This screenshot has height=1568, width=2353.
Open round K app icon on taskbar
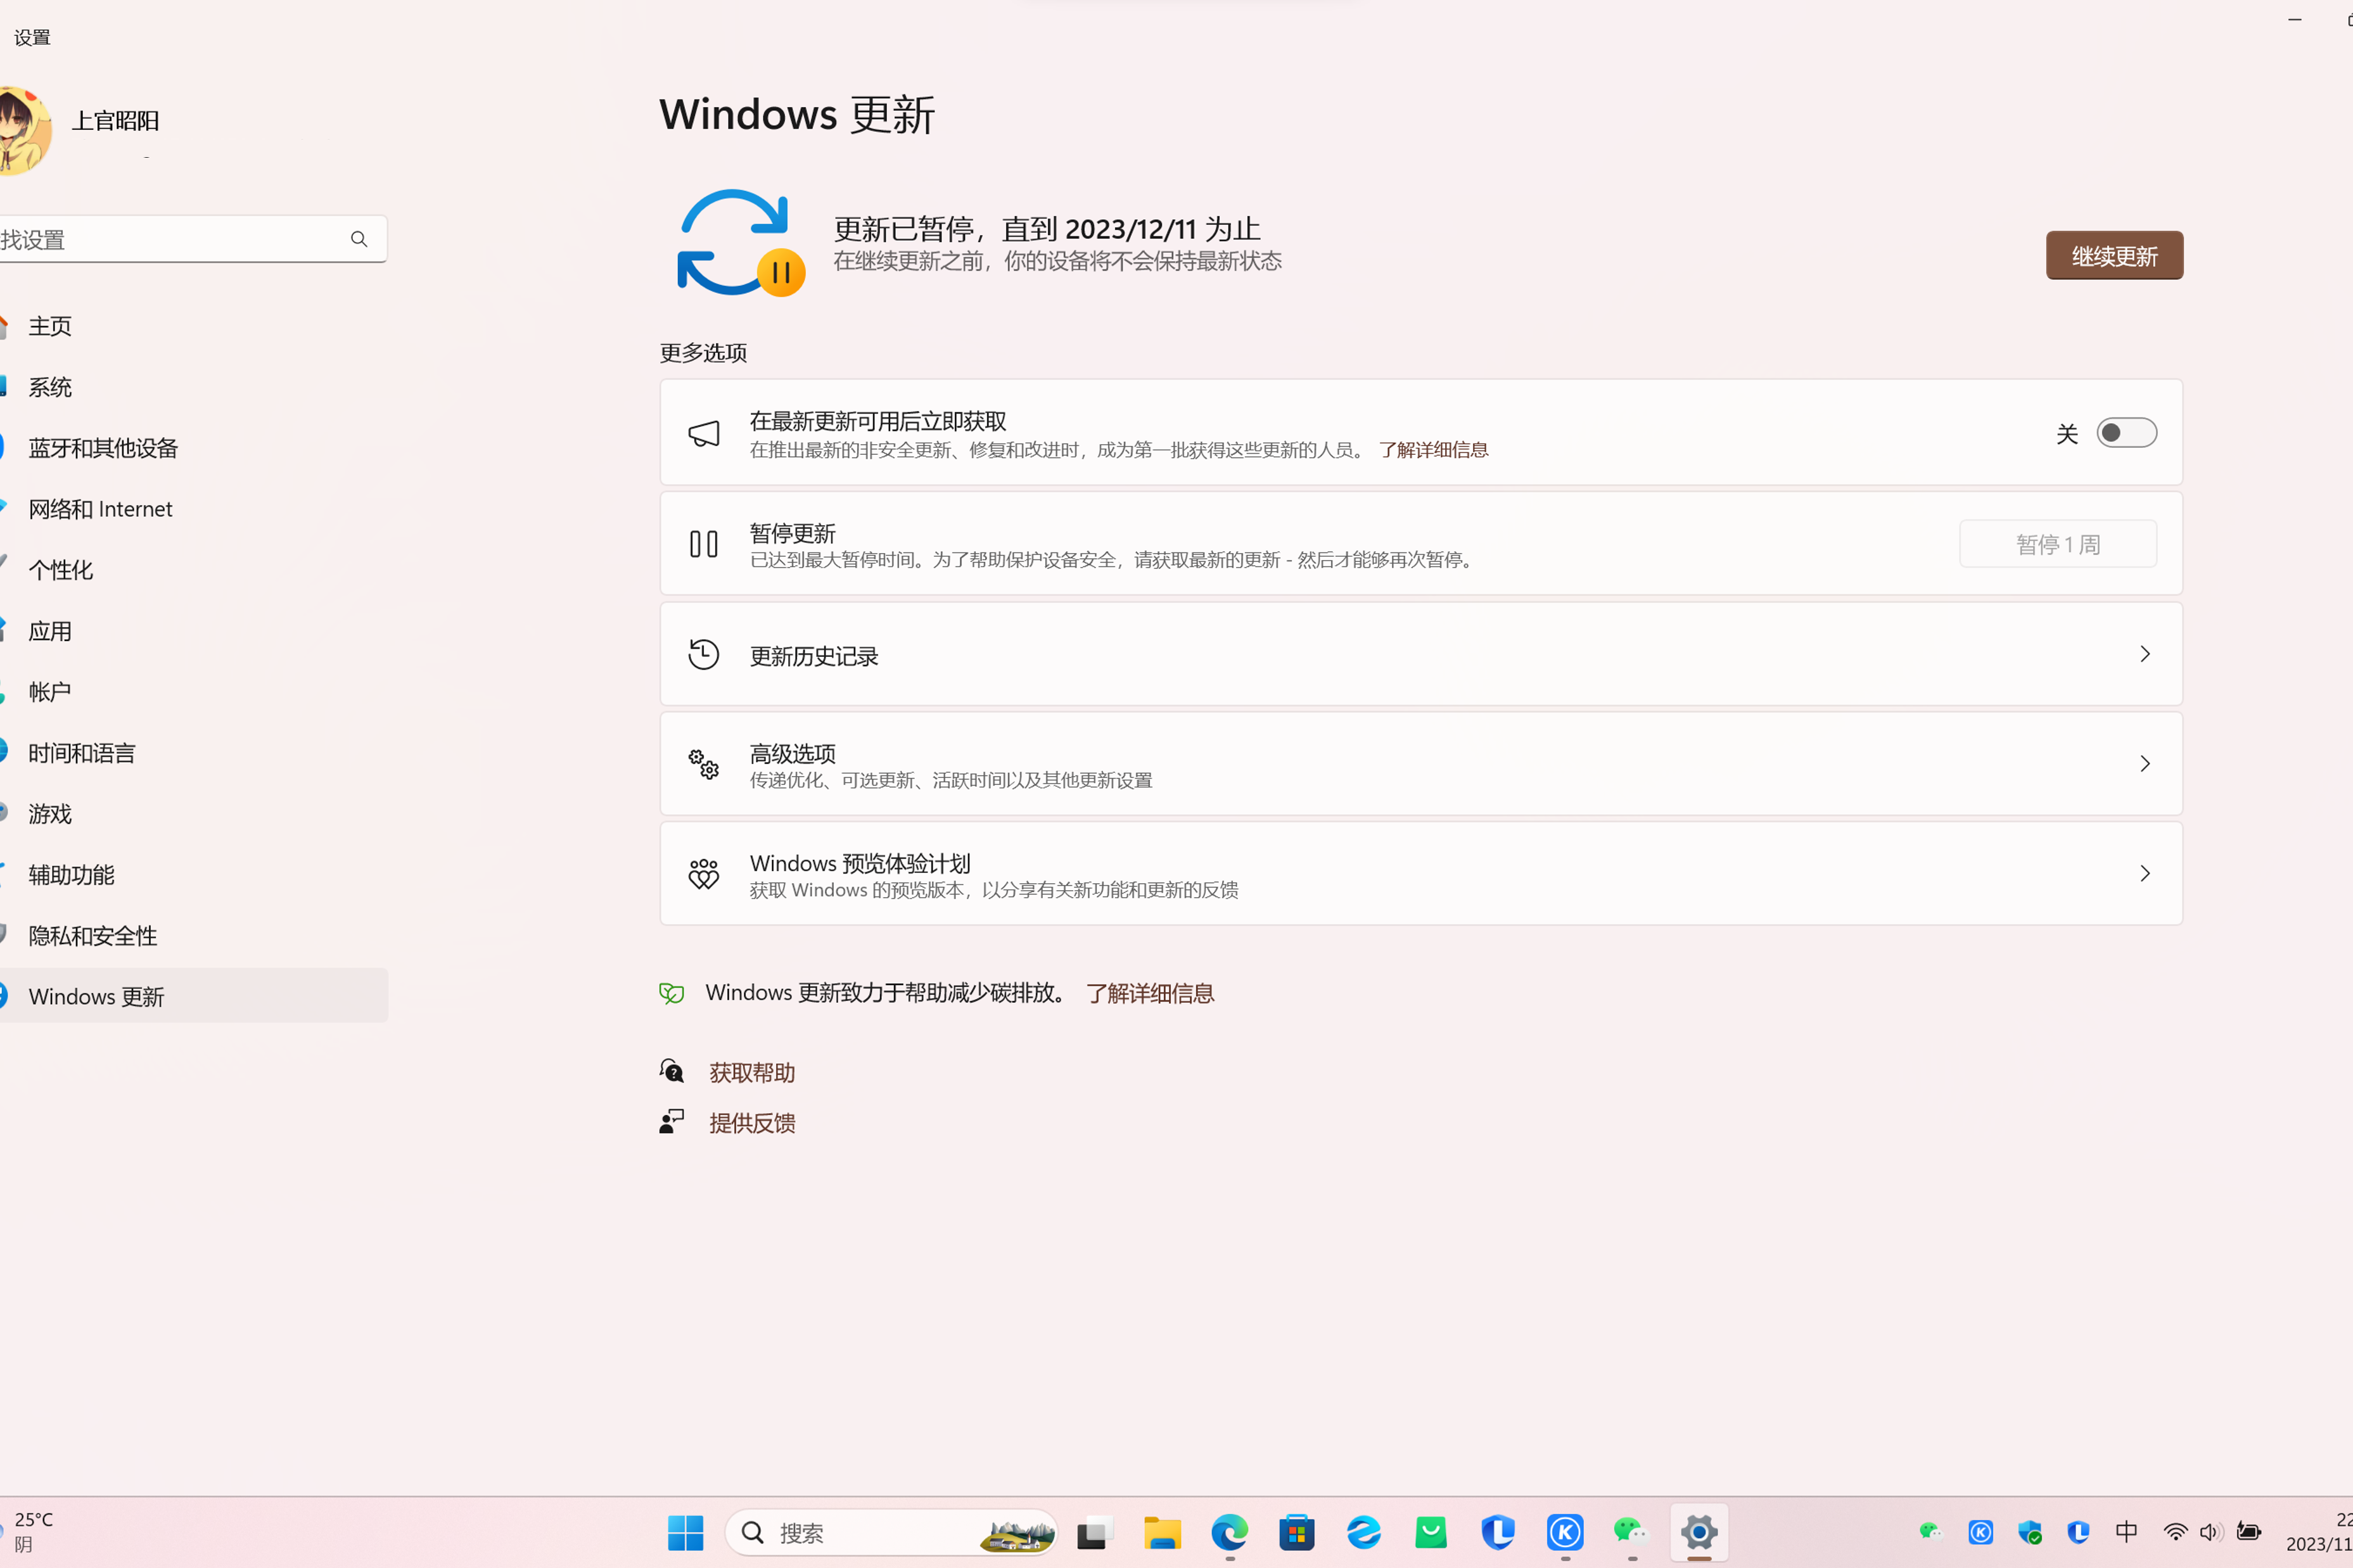(1565, 1532)
